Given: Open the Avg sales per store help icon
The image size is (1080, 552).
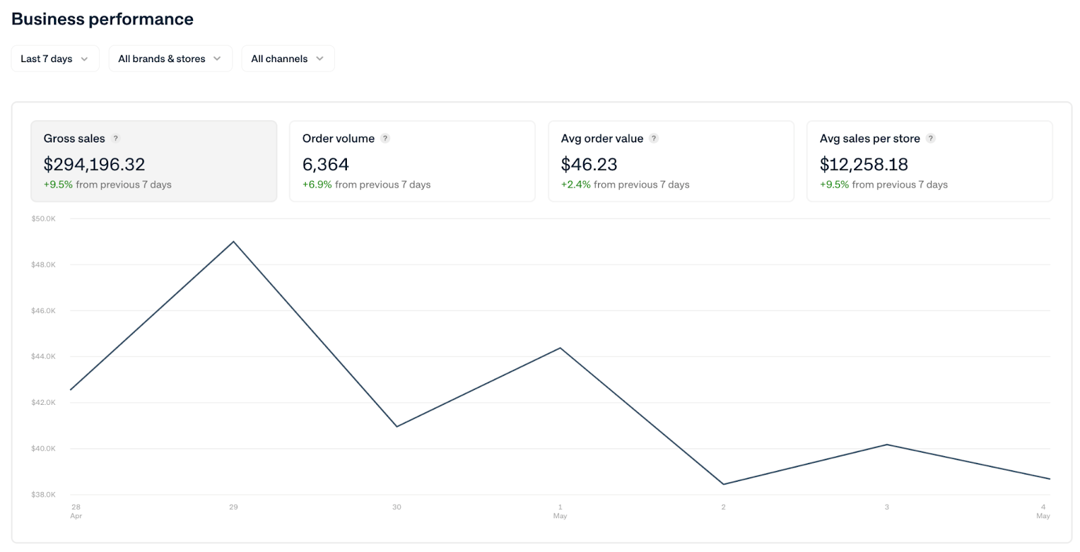Looking at the screenshot, I should (x=930, y=138).
